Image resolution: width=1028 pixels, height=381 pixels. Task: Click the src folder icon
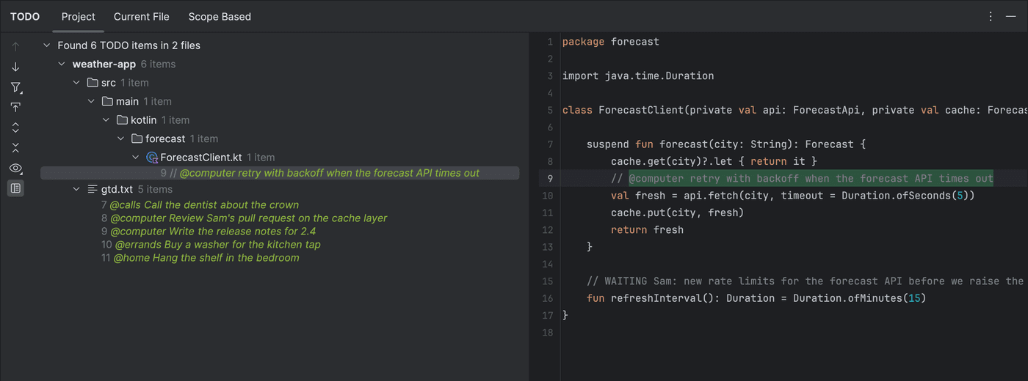(93, 83)
